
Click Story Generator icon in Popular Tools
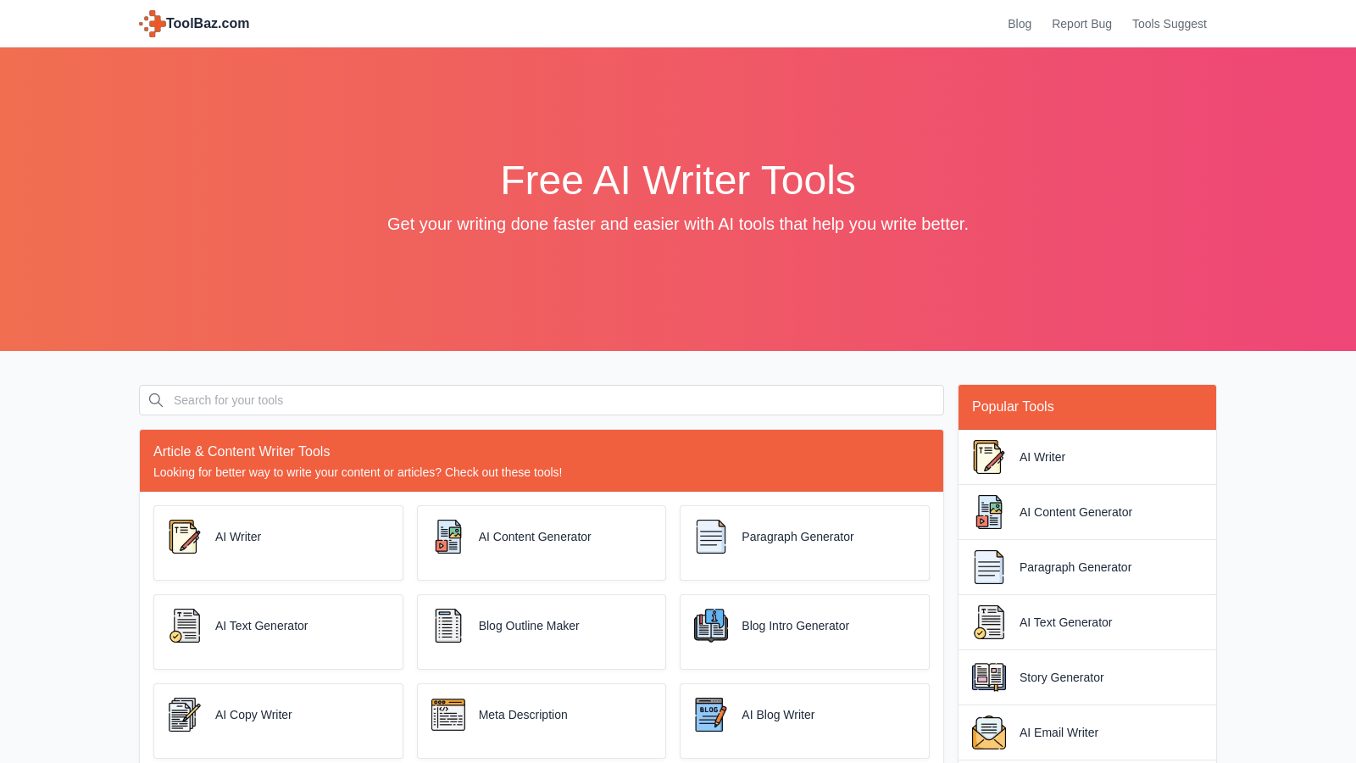click(x=989, y=677)
